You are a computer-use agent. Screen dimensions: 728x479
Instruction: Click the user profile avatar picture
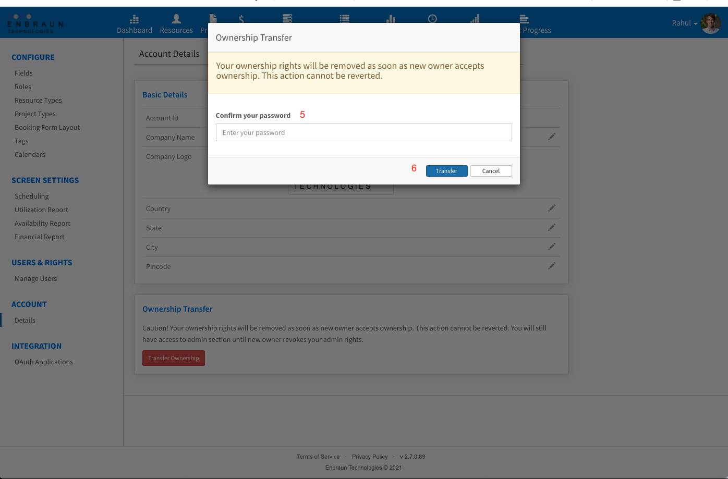click(711, 23)
